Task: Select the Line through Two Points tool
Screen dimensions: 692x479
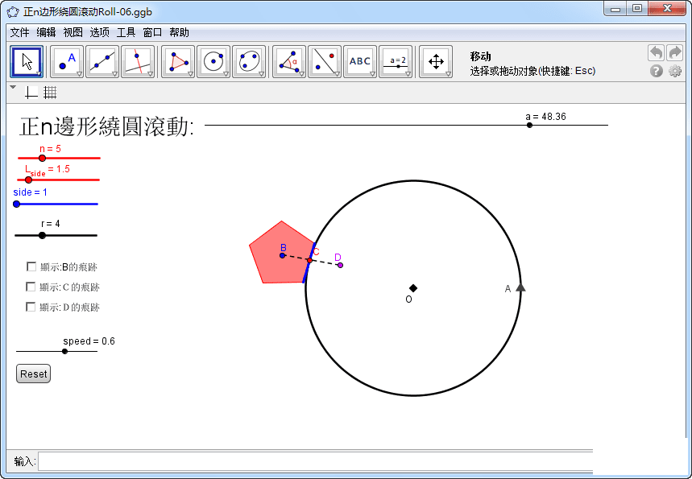Action: point(102,62)
